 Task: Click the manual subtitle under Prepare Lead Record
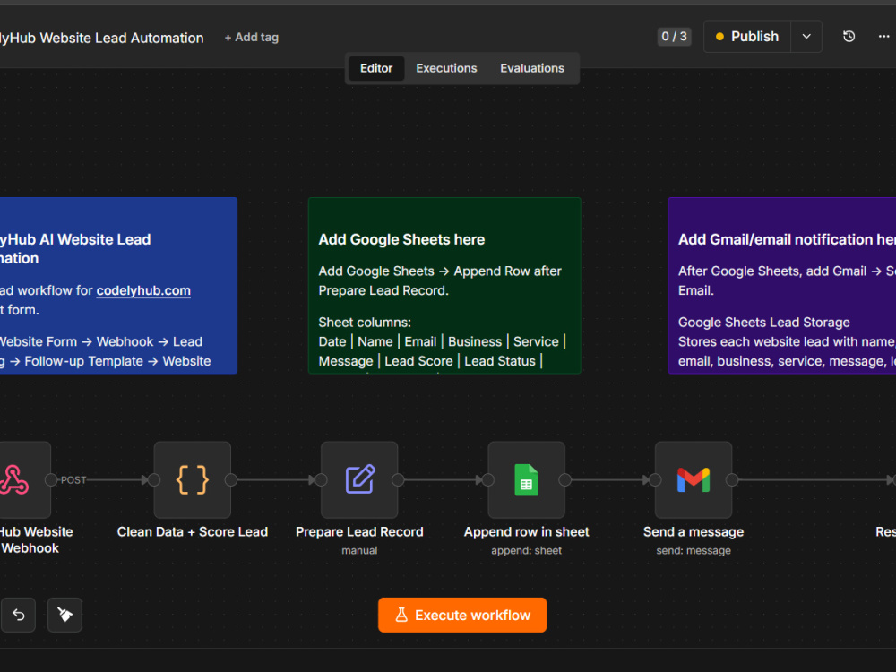coord(359,550)
